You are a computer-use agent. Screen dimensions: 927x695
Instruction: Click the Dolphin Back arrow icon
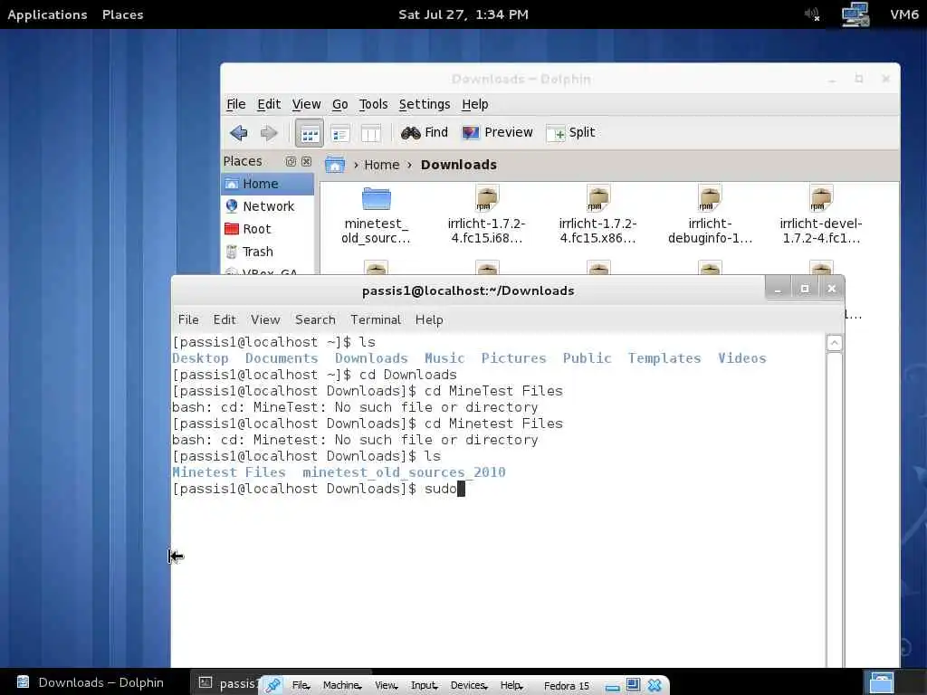pos(239,133)
